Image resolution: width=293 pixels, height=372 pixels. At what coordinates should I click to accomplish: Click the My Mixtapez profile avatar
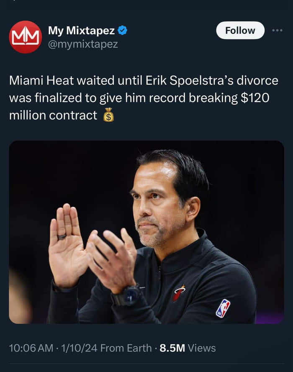[25, 37]
